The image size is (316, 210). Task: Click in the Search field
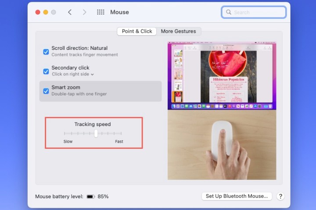click(x=254, y=12)
